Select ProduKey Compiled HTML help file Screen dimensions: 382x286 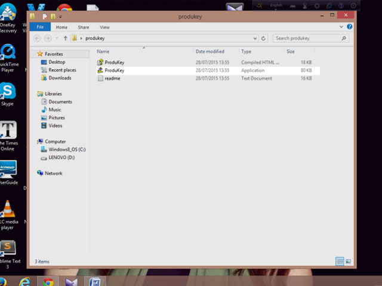pyautogui.click(x=208, y=62)
